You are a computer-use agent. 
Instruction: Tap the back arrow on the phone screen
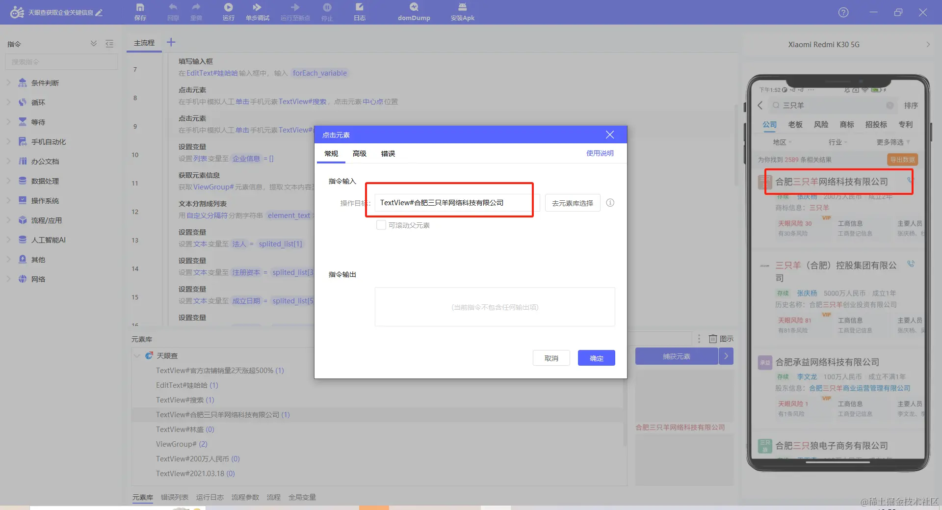[x=760, y=106]
